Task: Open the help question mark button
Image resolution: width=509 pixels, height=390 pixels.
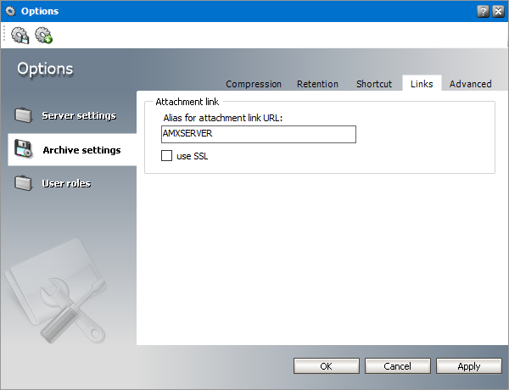Action: point(483,11)
